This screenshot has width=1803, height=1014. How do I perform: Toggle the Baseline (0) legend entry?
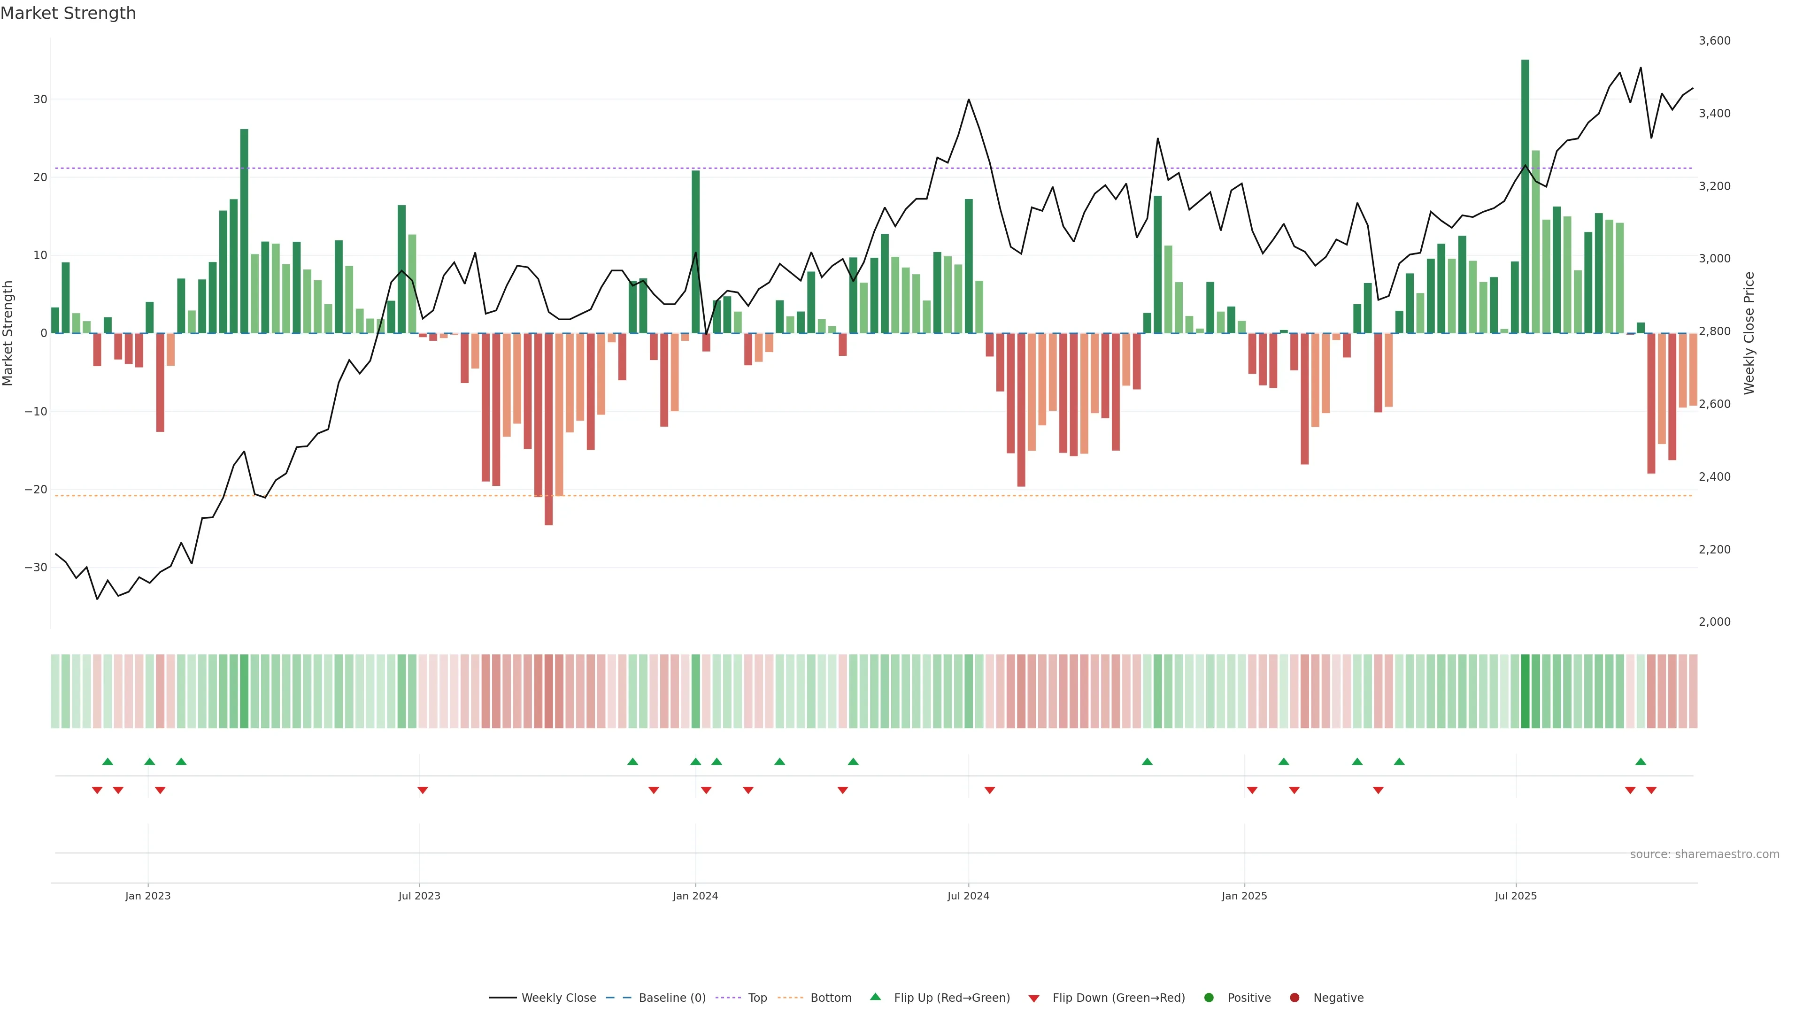click(671, 998)
